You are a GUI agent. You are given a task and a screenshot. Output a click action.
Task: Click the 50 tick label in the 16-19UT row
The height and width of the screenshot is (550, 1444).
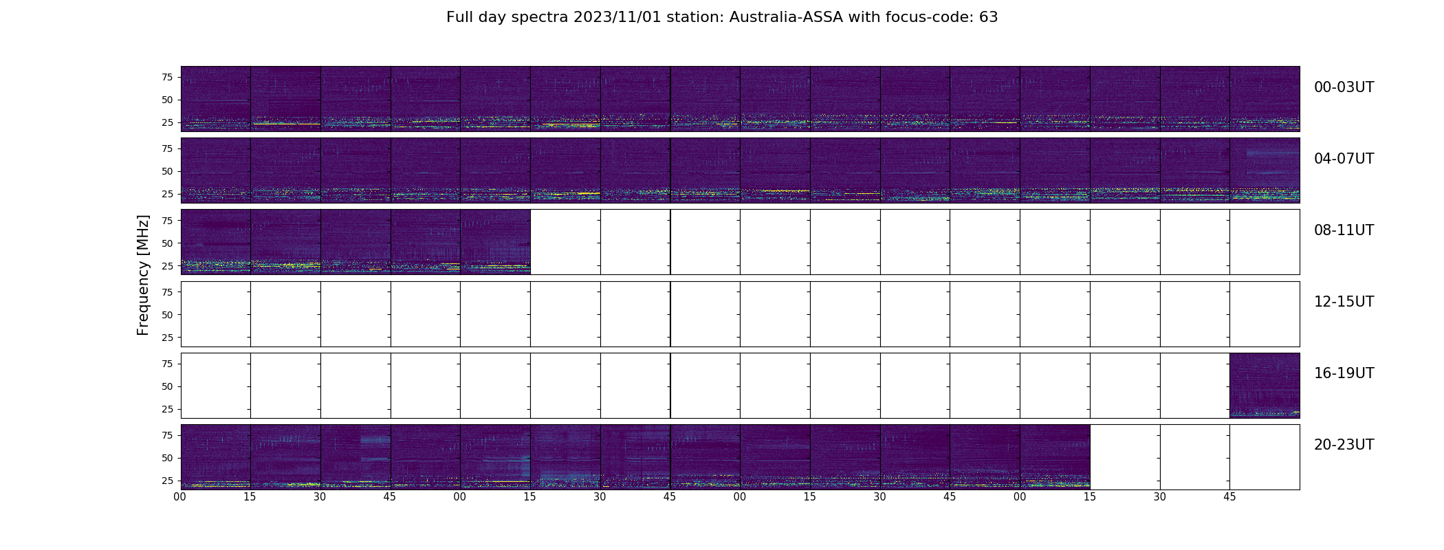pyautogui.click(x=167, y=386)
